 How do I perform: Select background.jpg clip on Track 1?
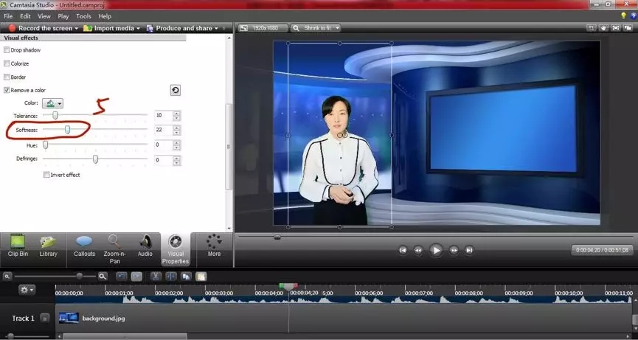(x=103, y=318)
